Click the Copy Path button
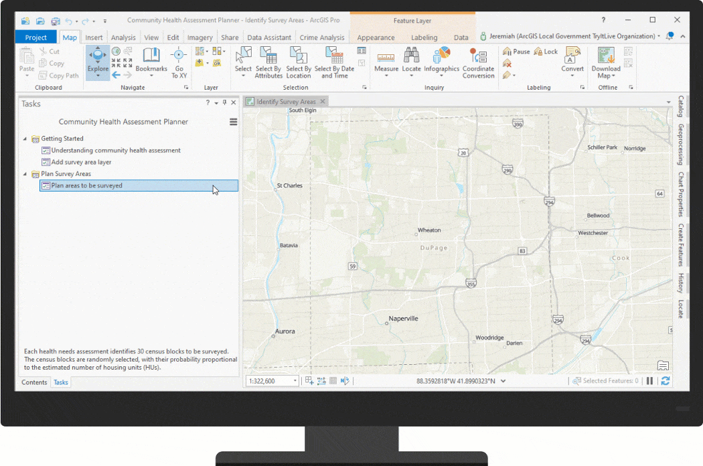The width and height of the screenshot is (703, 466). [59, 76]
